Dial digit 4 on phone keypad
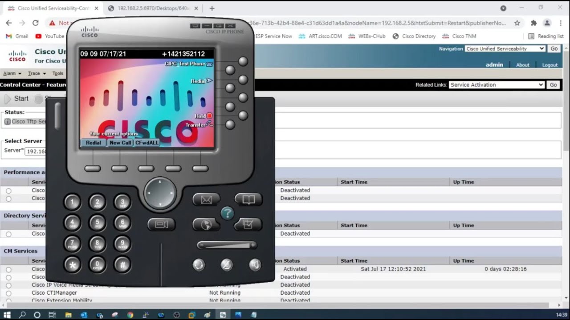 point(72,223)
